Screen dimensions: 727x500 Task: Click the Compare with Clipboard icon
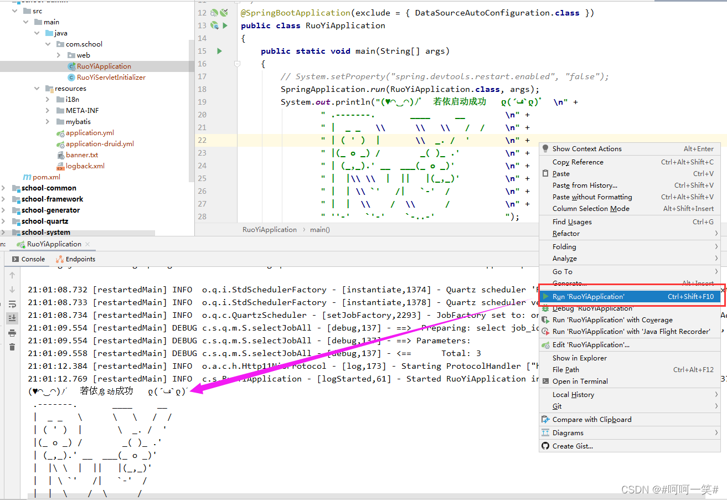(x=545, y=420)
